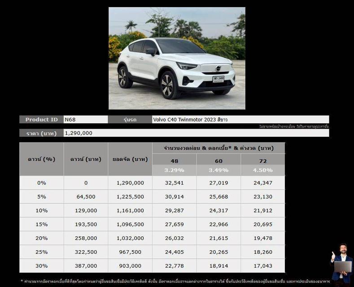Click the finance amount 1,225,500
The height and width of the screenshot is (287, 354).
tap(130, 196)
